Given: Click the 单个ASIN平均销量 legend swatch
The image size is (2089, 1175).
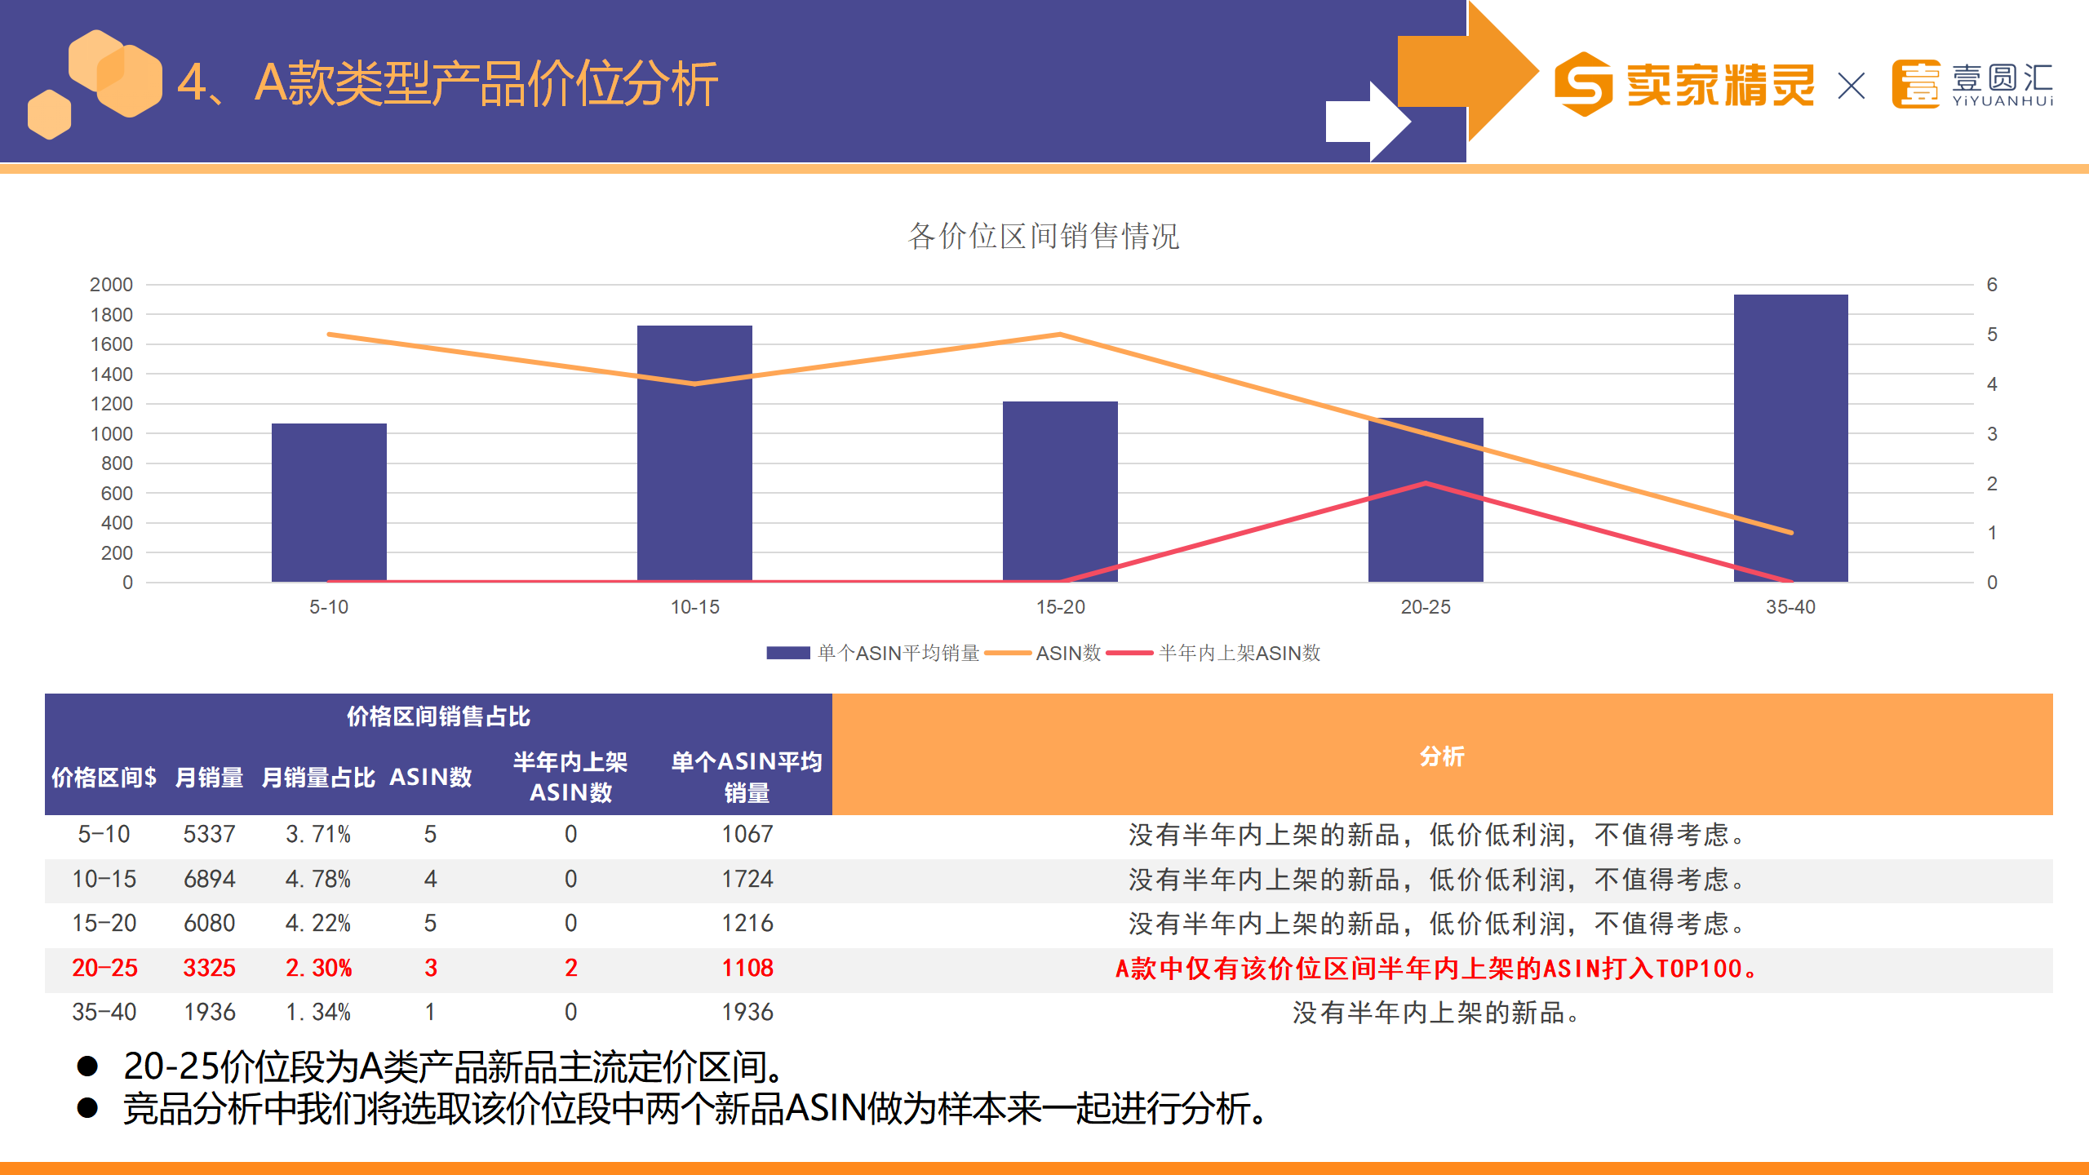Looking at the screenshot, I should point(787,653).
